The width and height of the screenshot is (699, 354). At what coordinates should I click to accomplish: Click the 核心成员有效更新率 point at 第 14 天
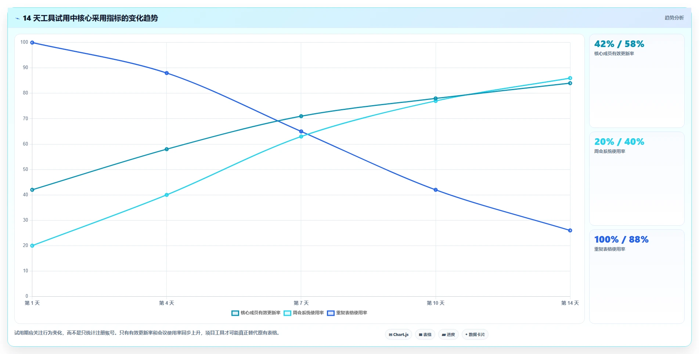570,83
